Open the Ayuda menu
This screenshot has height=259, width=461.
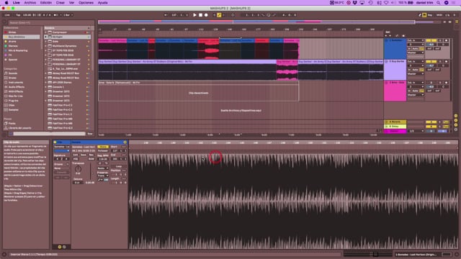102,3
